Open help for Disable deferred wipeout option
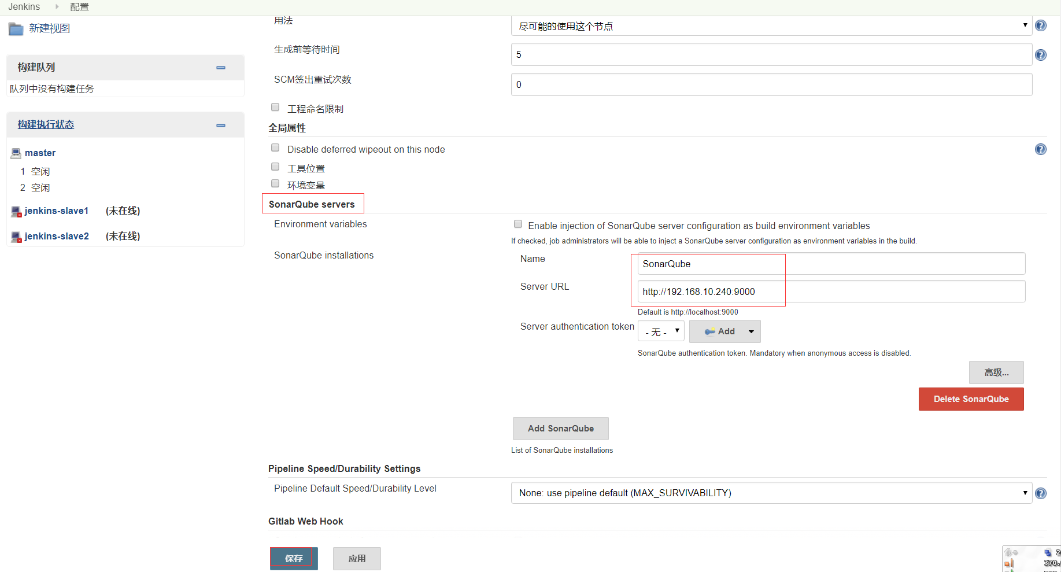This screenshot has width=1061, height=572. coord(1040,149)
